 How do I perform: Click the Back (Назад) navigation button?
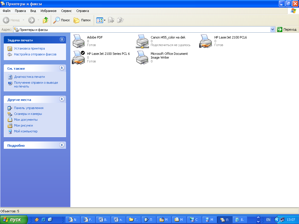(x=11, y=20)
